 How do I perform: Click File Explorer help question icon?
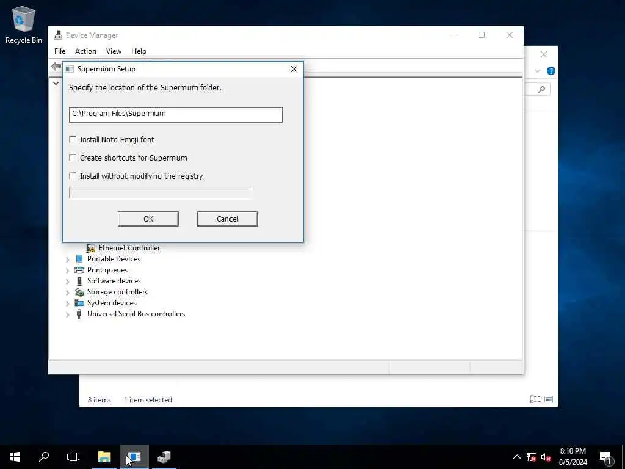pyautogui.click(x=551, y=71)
